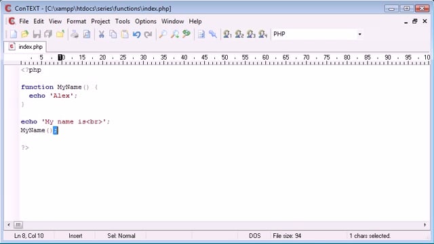Click the opening <?php tag
The height and width of the screenshot is (244, 434).
pos(31,70)
